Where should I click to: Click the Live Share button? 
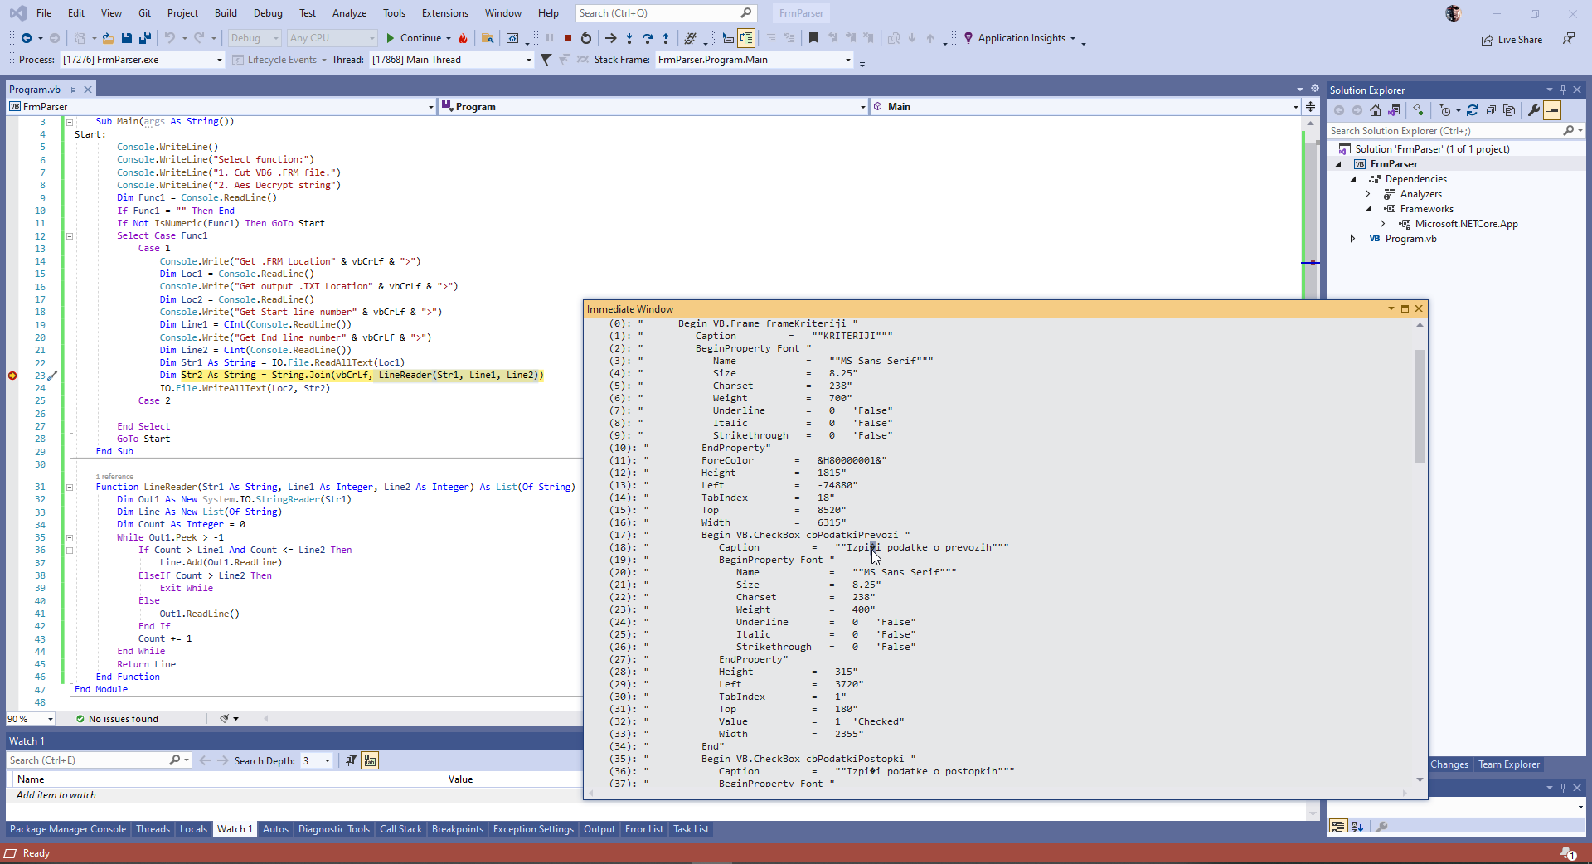pos(1512,40)
